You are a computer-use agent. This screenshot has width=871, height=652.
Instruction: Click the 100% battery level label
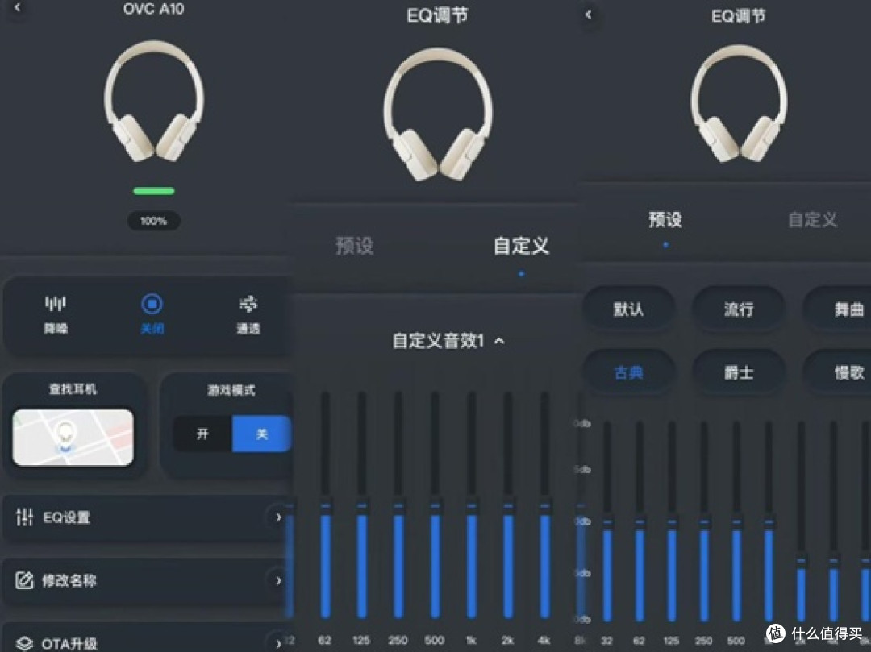coord(154,221)
